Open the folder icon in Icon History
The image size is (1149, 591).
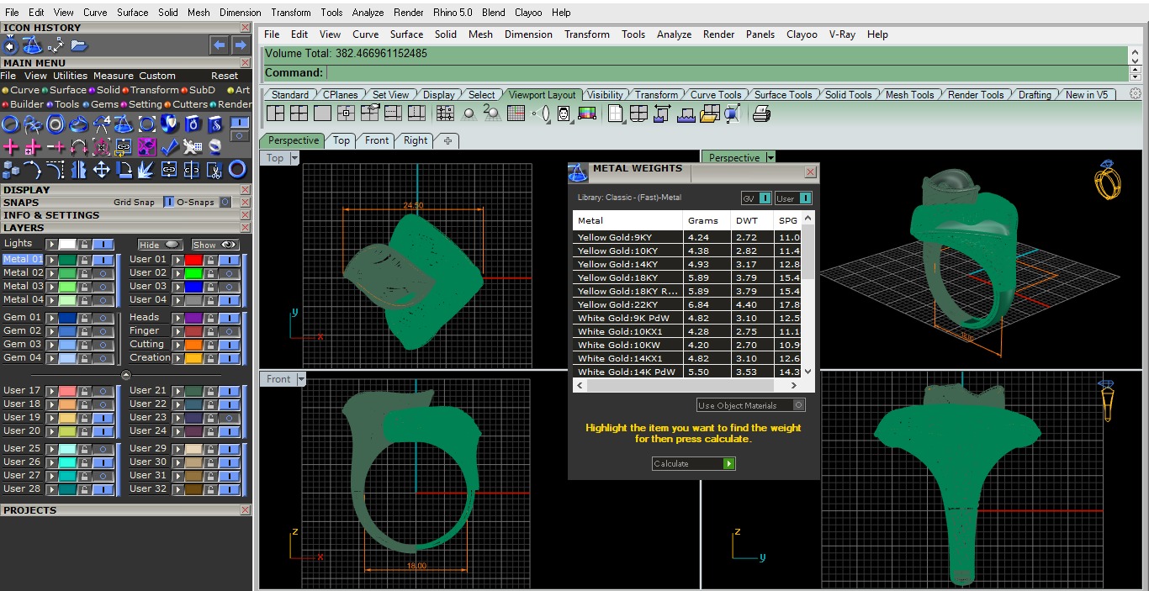pyautogui.click(x=78, y=45)
